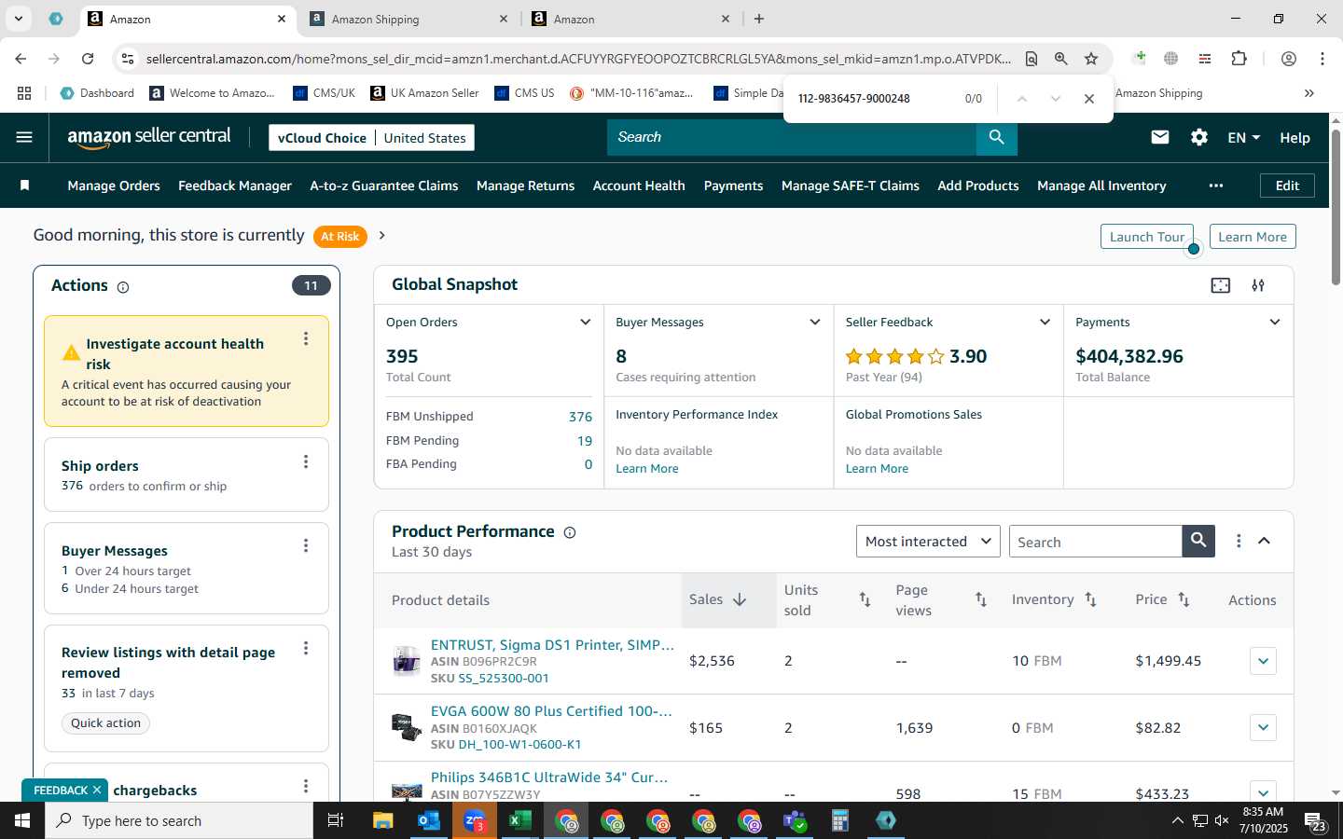
Task: Sort by Units sold column arrows
Action: point(865,600)
